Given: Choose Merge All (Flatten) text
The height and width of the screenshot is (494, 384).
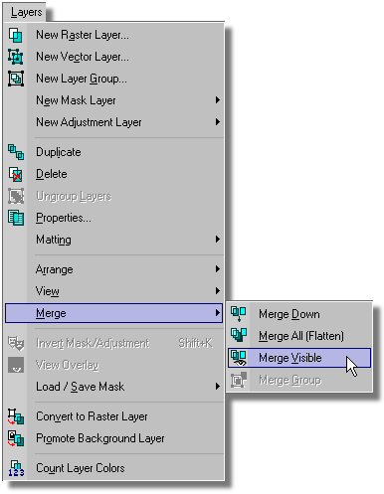Looking at the screenshot, I should 301,336.
